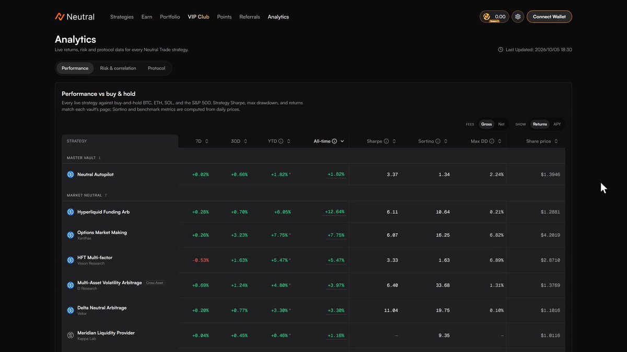
Task: Open the VIP Club link
Action: tap(199, 17)
